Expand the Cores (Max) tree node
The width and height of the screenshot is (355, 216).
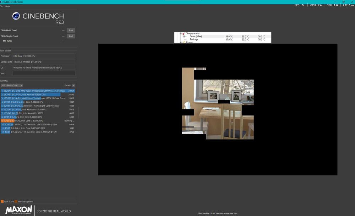click(184, 37)
